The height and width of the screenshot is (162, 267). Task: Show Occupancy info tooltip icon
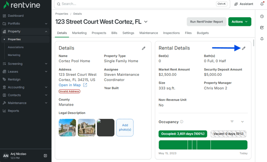182,122
